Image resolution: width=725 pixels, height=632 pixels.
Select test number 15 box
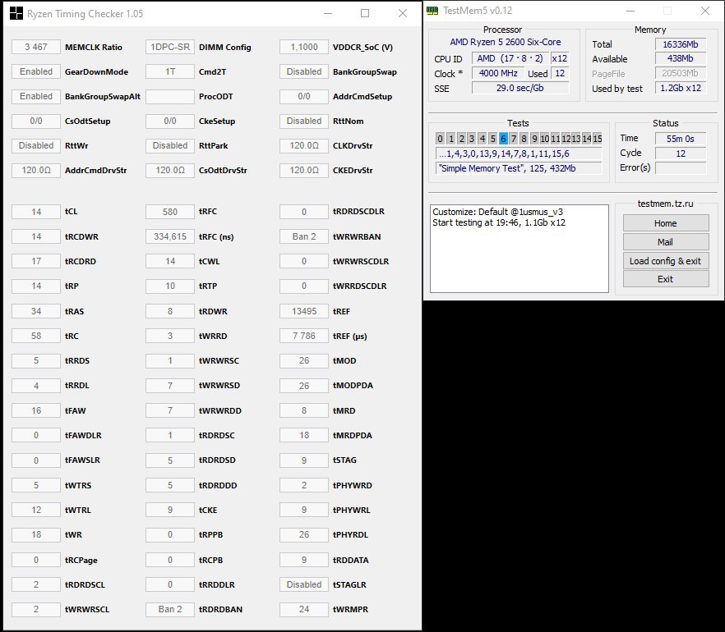(x=598, y=139)
